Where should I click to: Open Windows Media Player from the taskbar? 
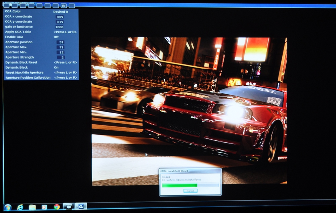pos(44,207)
